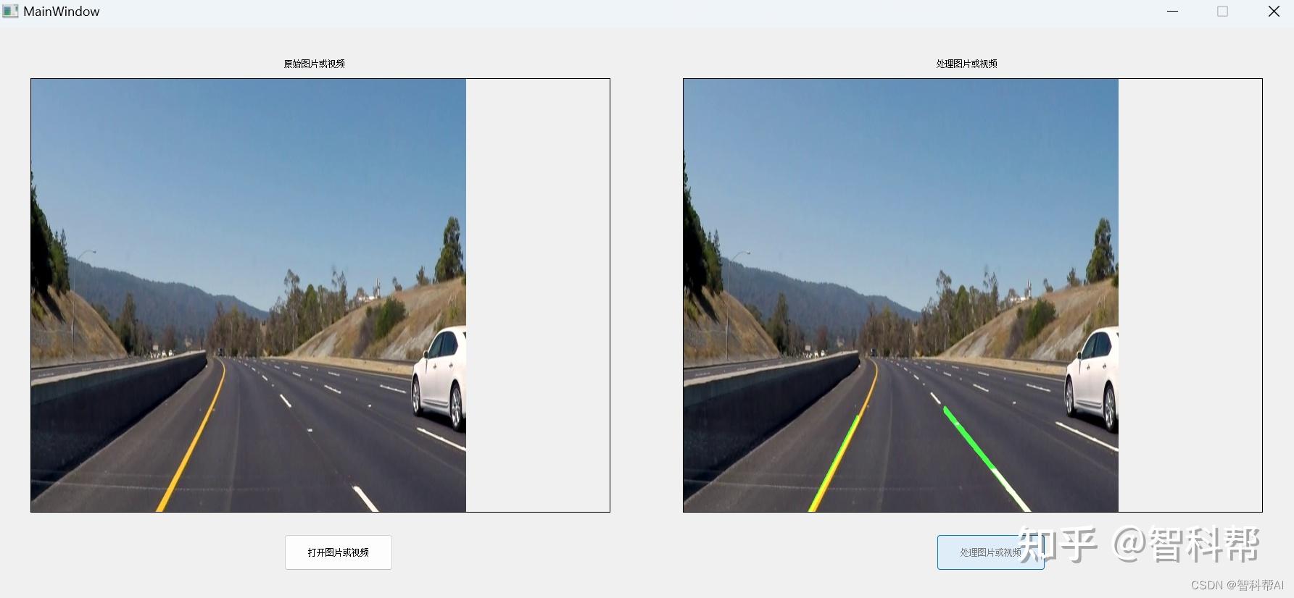Viewport: 1294px width, 598px height.
Task: Click the 处理图片或视频 process button
Action: click(x=990, y=552)
